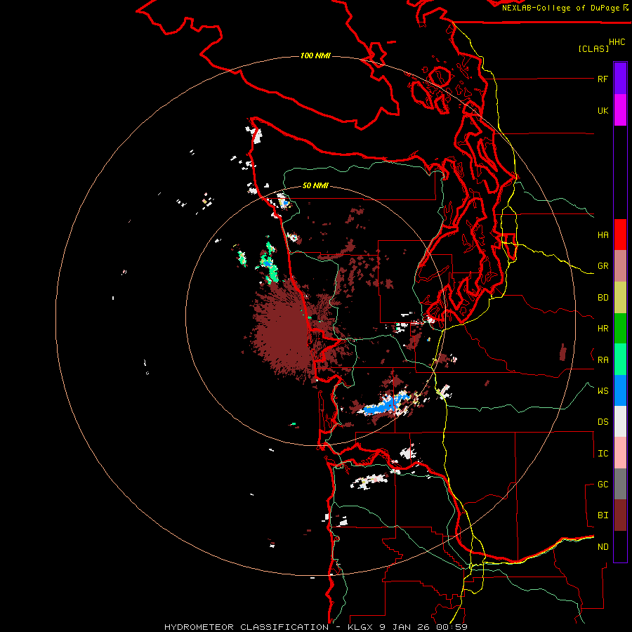This screenshot has width=632, height=632.
Task: Click the BI legend label
Action: coord(603,515)
